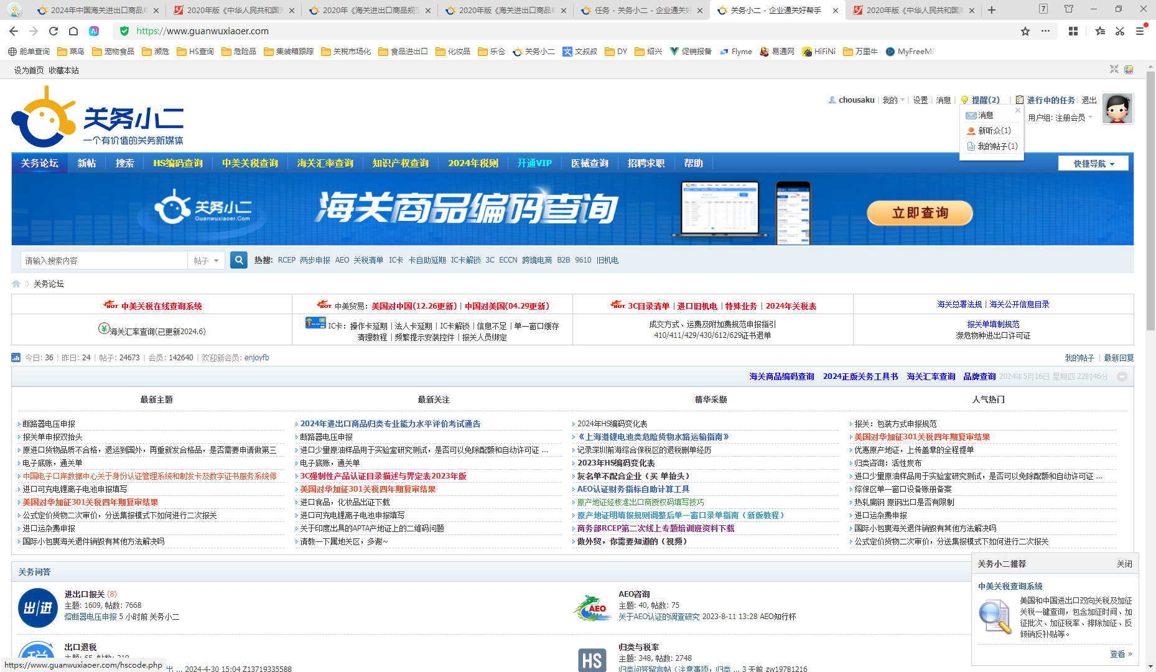Click the AEO咨询 forum logo
Image resolution: width=1156 pixels, height=672 pixels.
tap(592, 608)
